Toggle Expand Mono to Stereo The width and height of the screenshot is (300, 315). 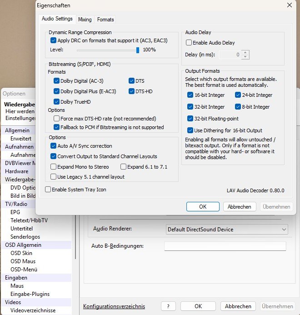tap(54, 167)
